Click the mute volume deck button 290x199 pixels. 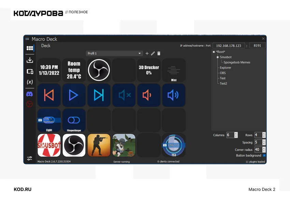124,95
